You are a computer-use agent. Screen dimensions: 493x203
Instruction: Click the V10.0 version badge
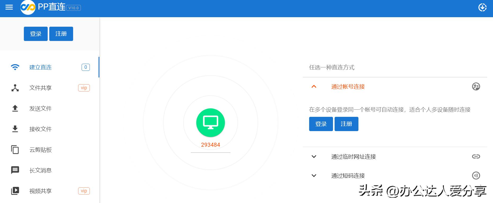73,8
